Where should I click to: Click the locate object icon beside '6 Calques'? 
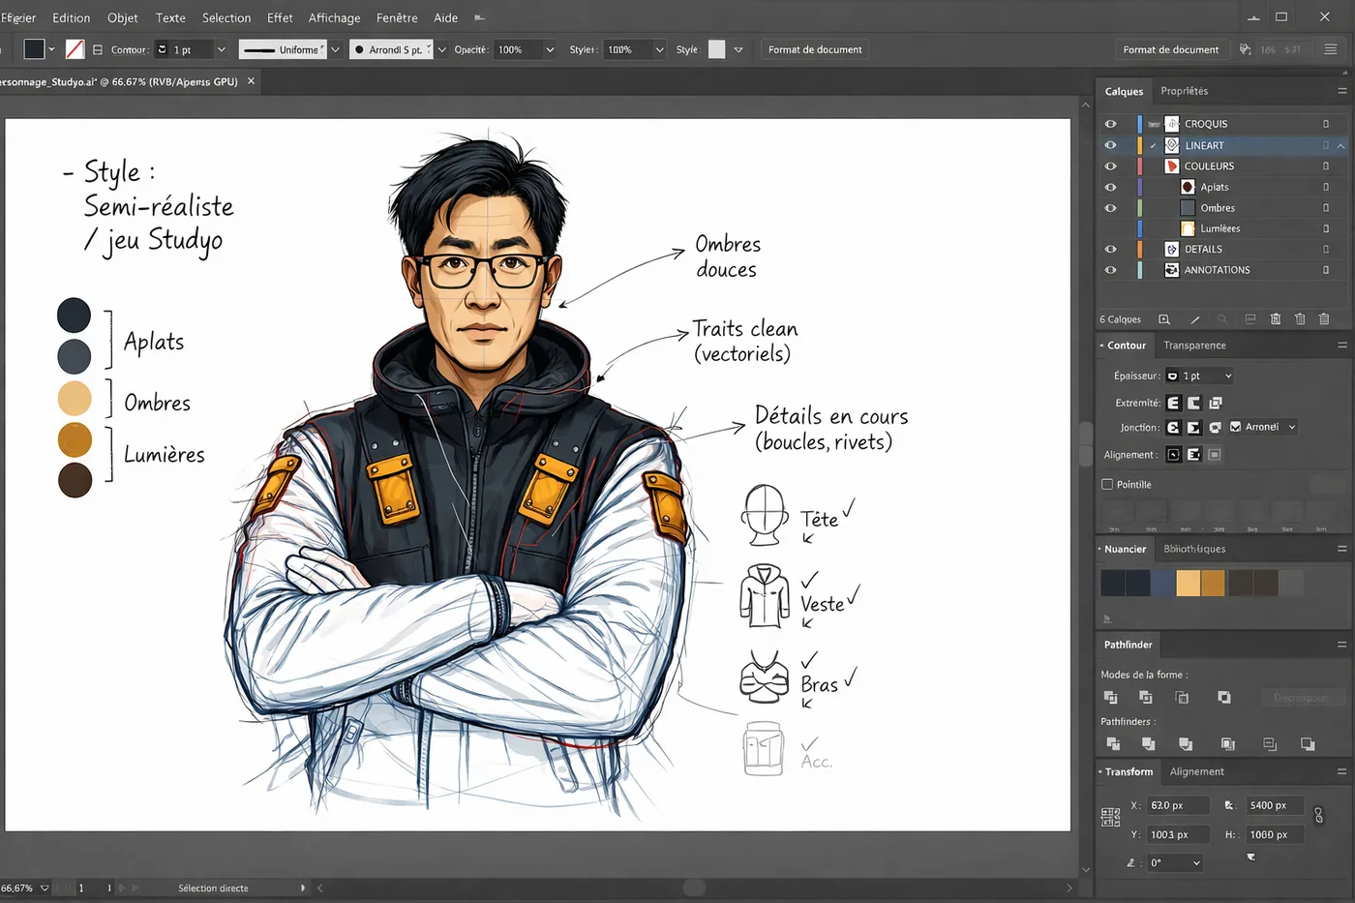click(1164, 319)
